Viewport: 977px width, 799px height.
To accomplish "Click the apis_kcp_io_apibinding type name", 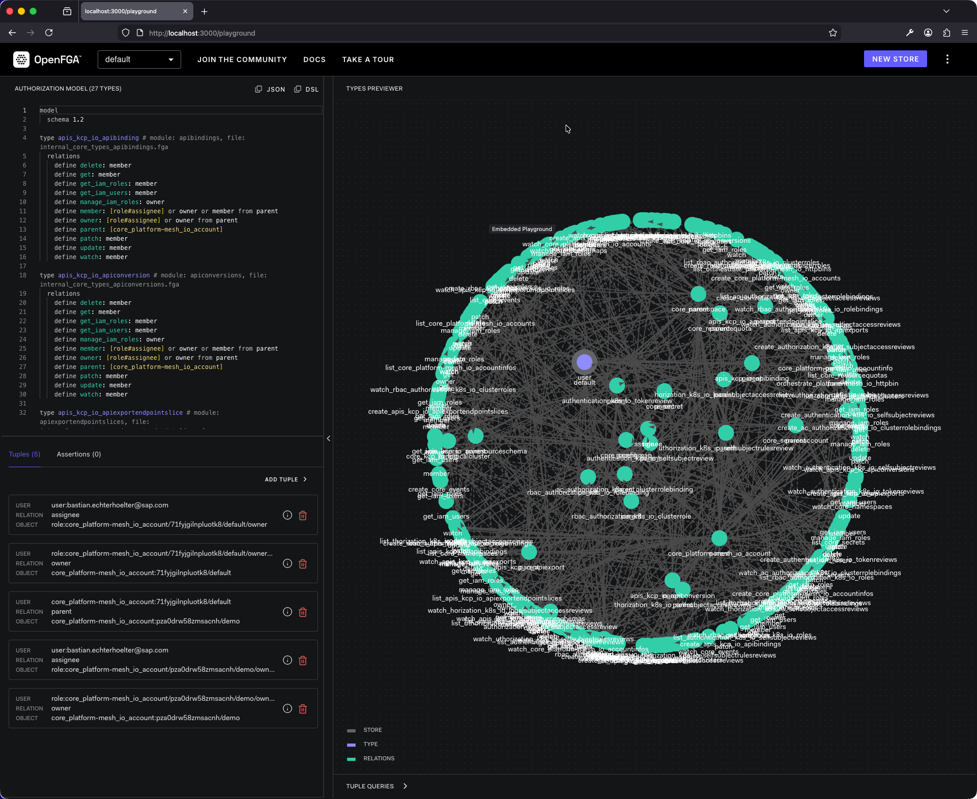I will pos(98,138).
